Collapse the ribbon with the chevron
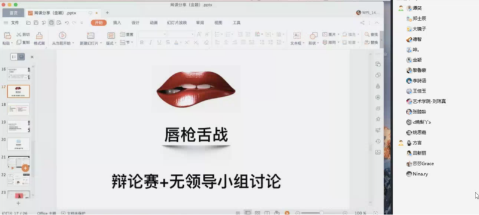The height and width of the screenshot is (215, 479). pos(377,23)
